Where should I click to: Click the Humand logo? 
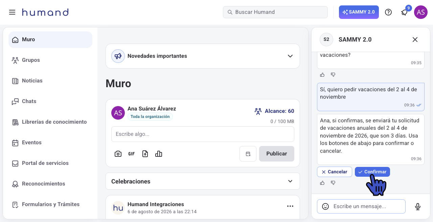tap(45, 12)
